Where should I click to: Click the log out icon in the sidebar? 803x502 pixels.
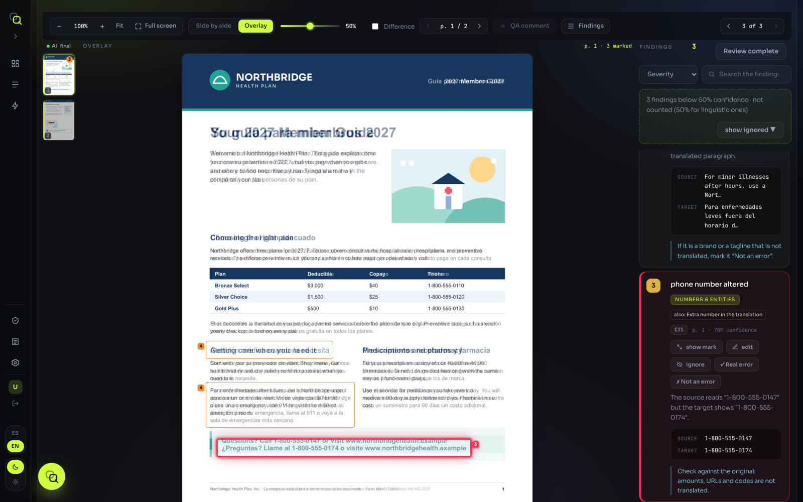pyautogui.click(x=16, y=404)
